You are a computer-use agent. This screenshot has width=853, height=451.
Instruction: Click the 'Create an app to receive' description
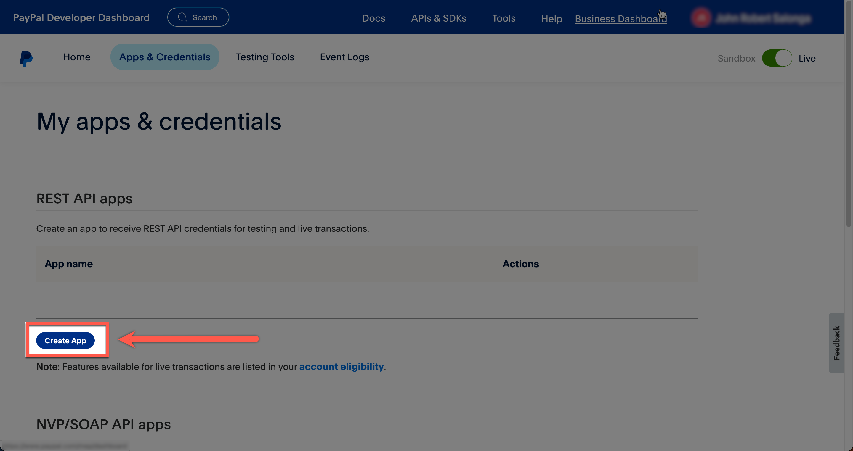(203, 228)
